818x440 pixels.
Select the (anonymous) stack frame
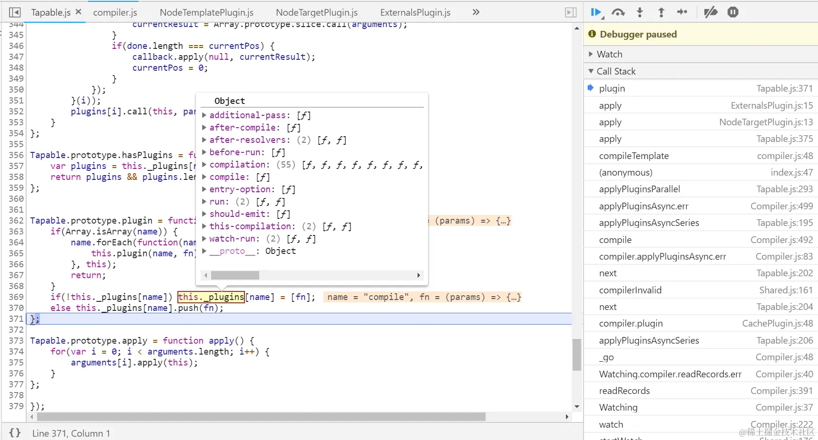(701, 172)
